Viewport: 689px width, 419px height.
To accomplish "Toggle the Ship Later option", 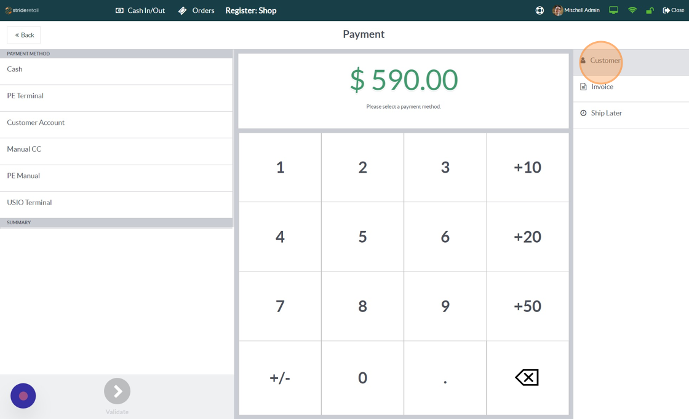I will [631, 113].
